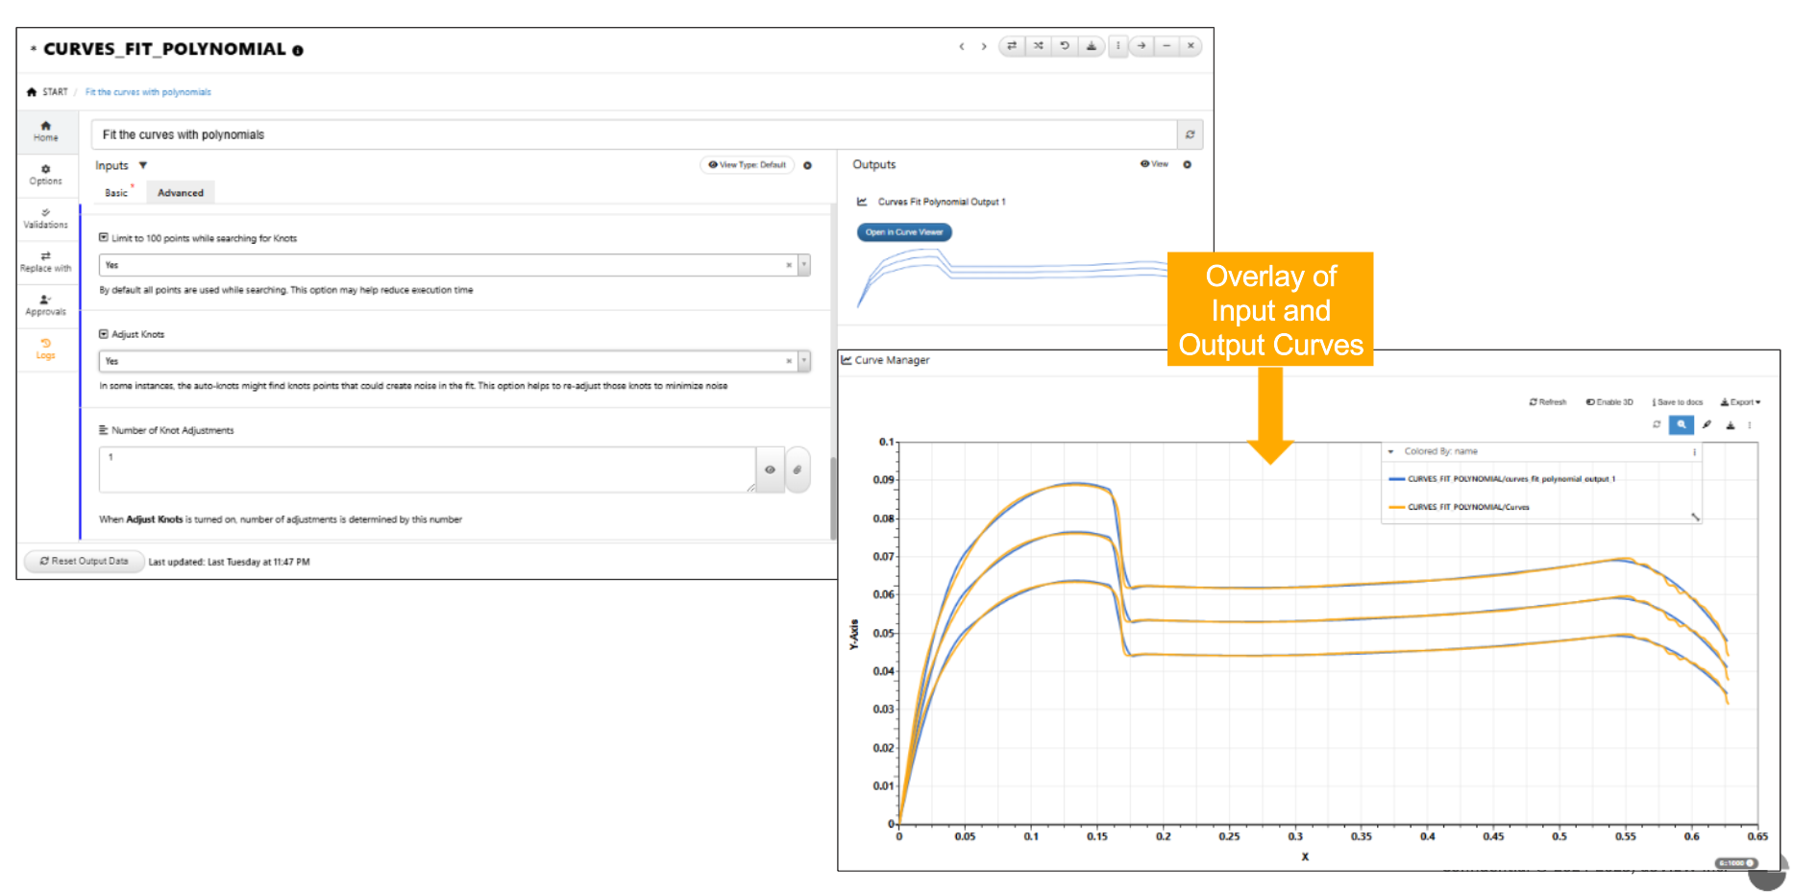Viewport: 1793px width, 892px height.
Task: Open Validations in the left sidebar
Action: click(x=46, y=218)
